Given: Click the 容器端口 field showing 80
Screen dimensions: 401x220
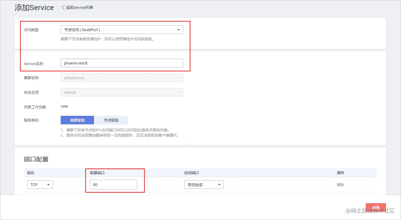Looking at the screenshot, I should pos(113,185).
